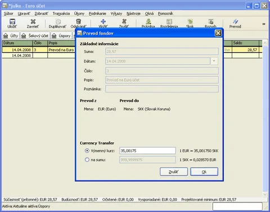Click the Číslo column header
Screen dimensions: 270x212
40,43
